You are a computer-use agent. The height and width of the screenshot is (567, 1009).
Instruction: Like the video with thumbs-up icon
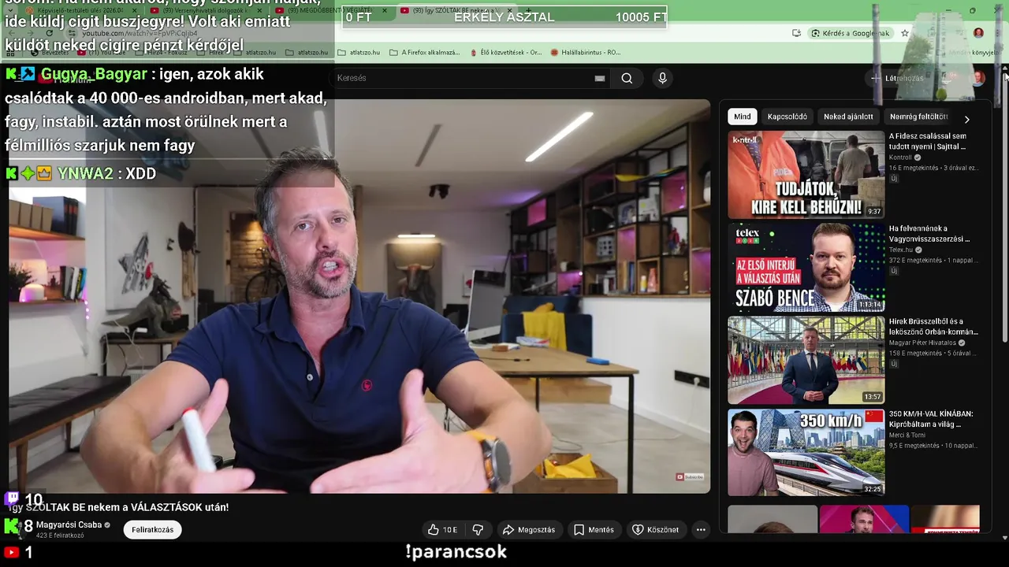point(442,530)
